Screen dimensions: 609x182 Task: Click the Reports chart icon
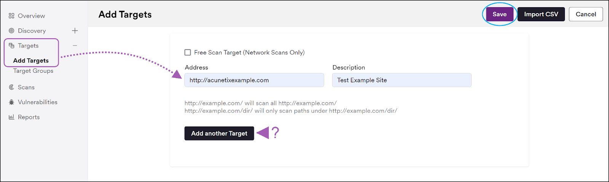[11, 117]
